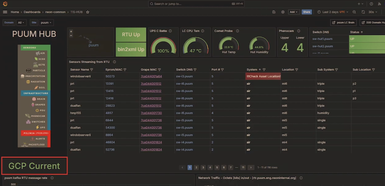Click the blue Share button
385x186 pixels.
coord(306,12)
